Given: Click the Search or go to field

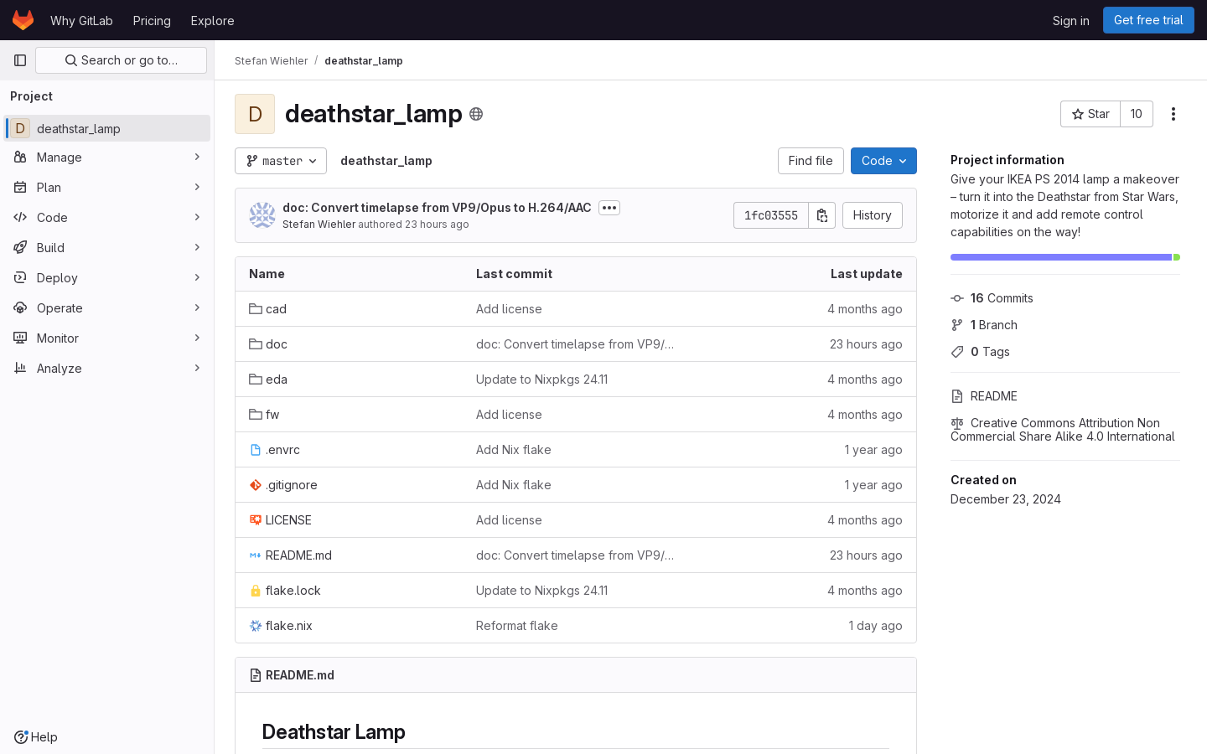Looking at the screenshot, I should tap(121, 60).
